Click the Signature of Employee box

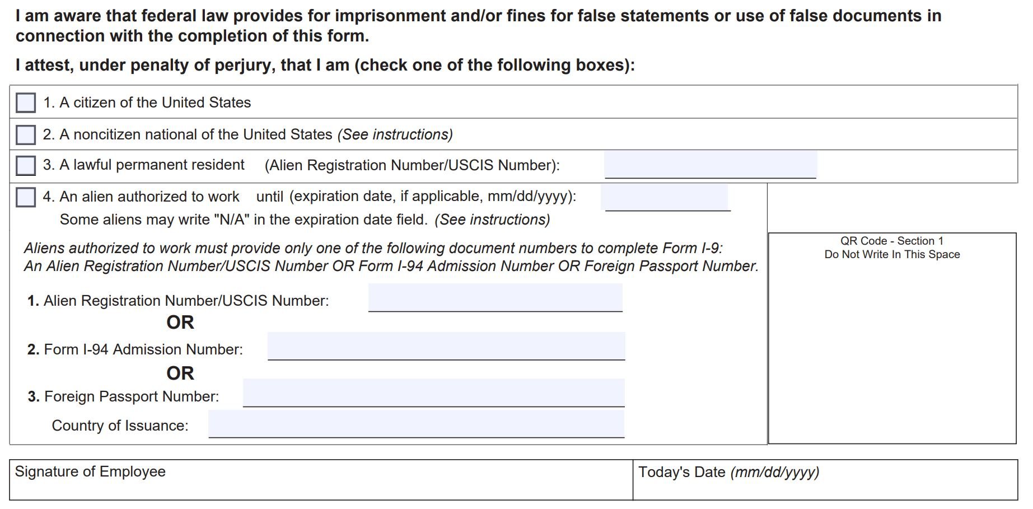tap(321, 480)
